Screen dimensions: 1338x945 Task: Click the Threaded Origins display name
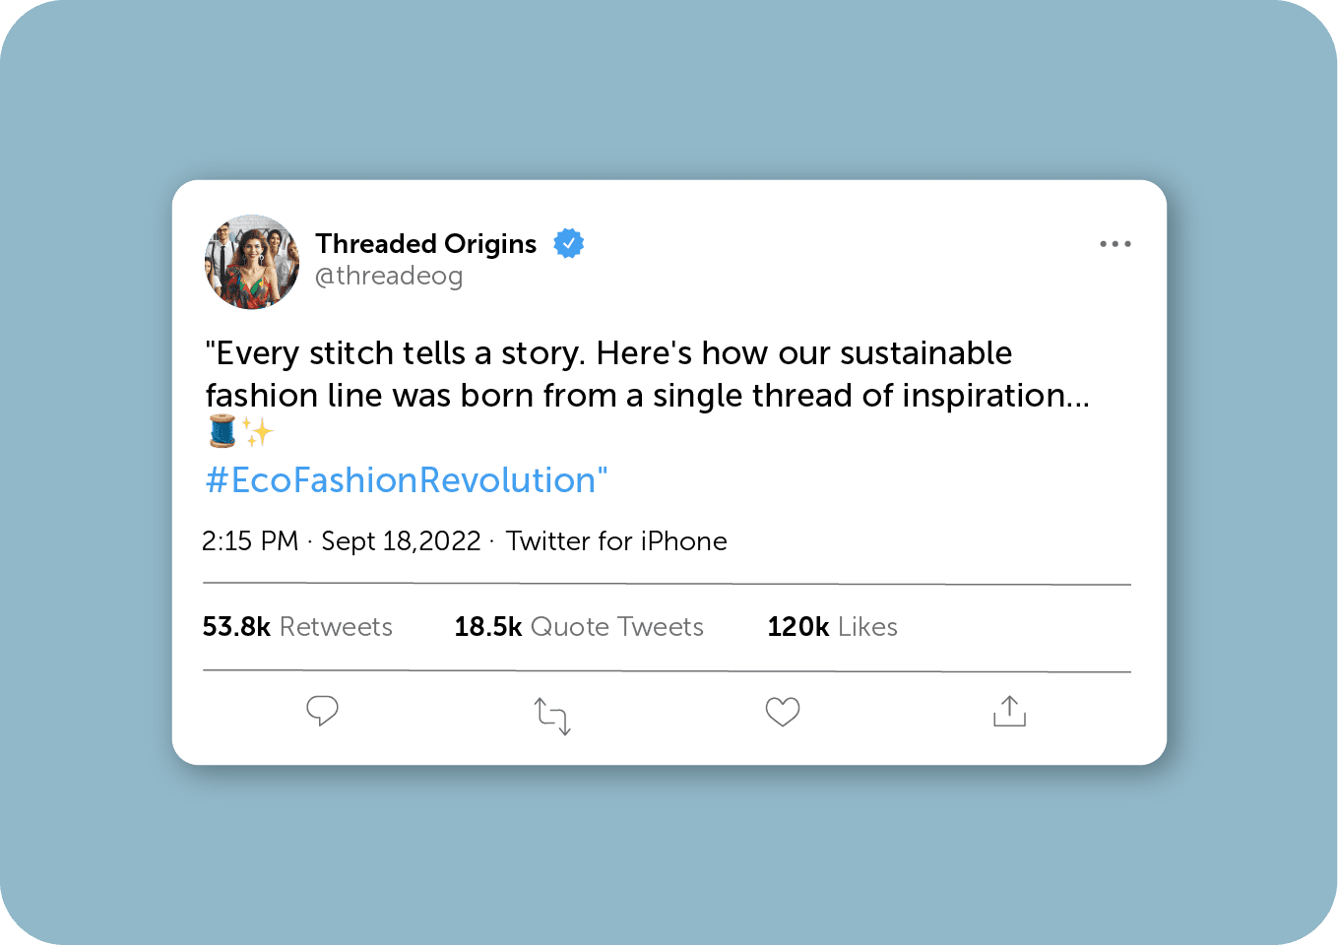pos(425,243)
